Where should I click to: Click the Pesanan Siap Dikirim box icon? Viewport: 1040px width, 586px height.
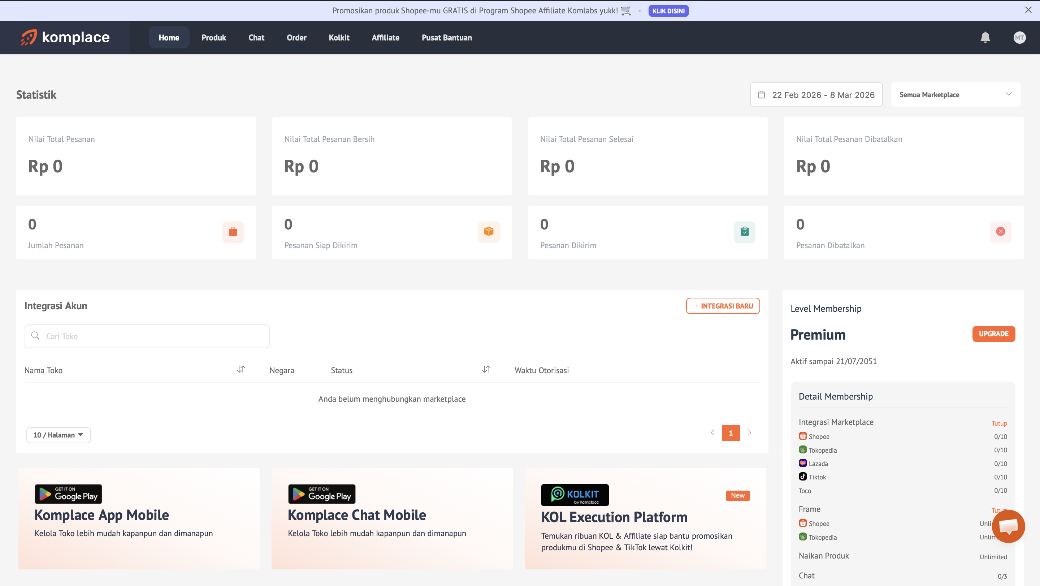click(489, 232)
